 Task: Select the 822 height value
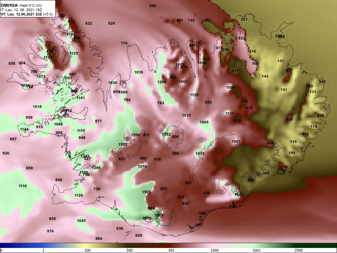[x=89, y=23]
